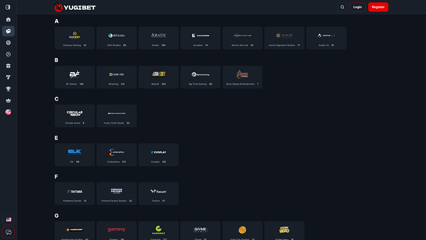Open Crazy Tooth Studio provider card
This screenshot has width=426, height=240.
(x=116, y=116)
